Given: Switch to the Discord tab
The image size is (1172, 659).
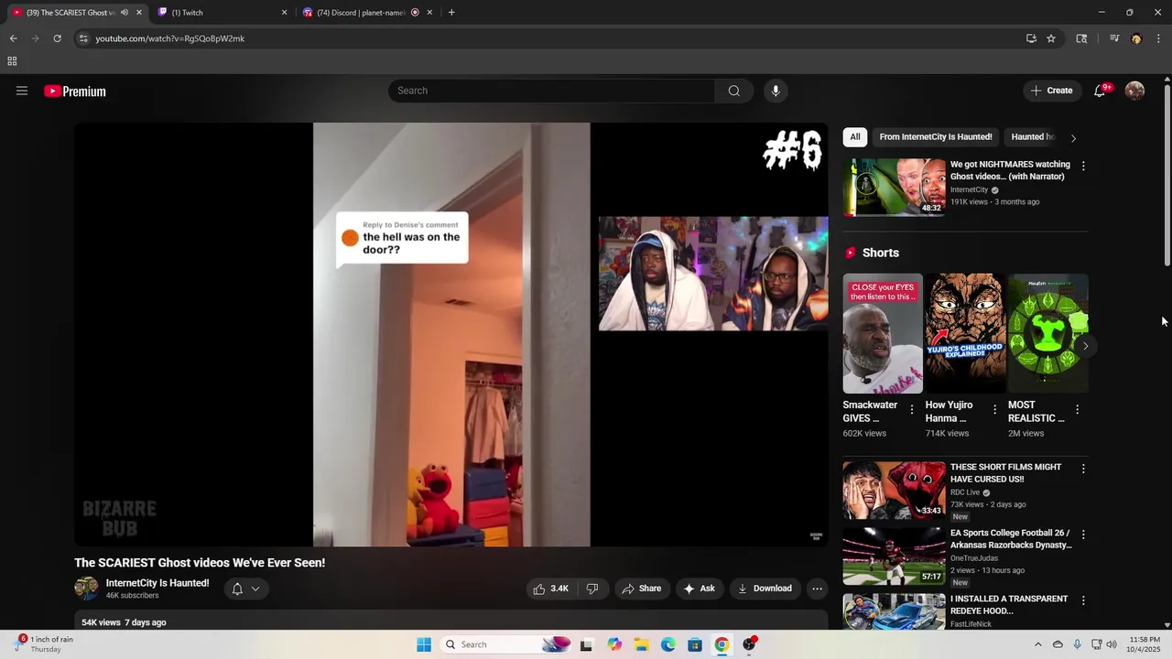Looking at the screenshot, I should pyautogui.click(x=368, y=13).
